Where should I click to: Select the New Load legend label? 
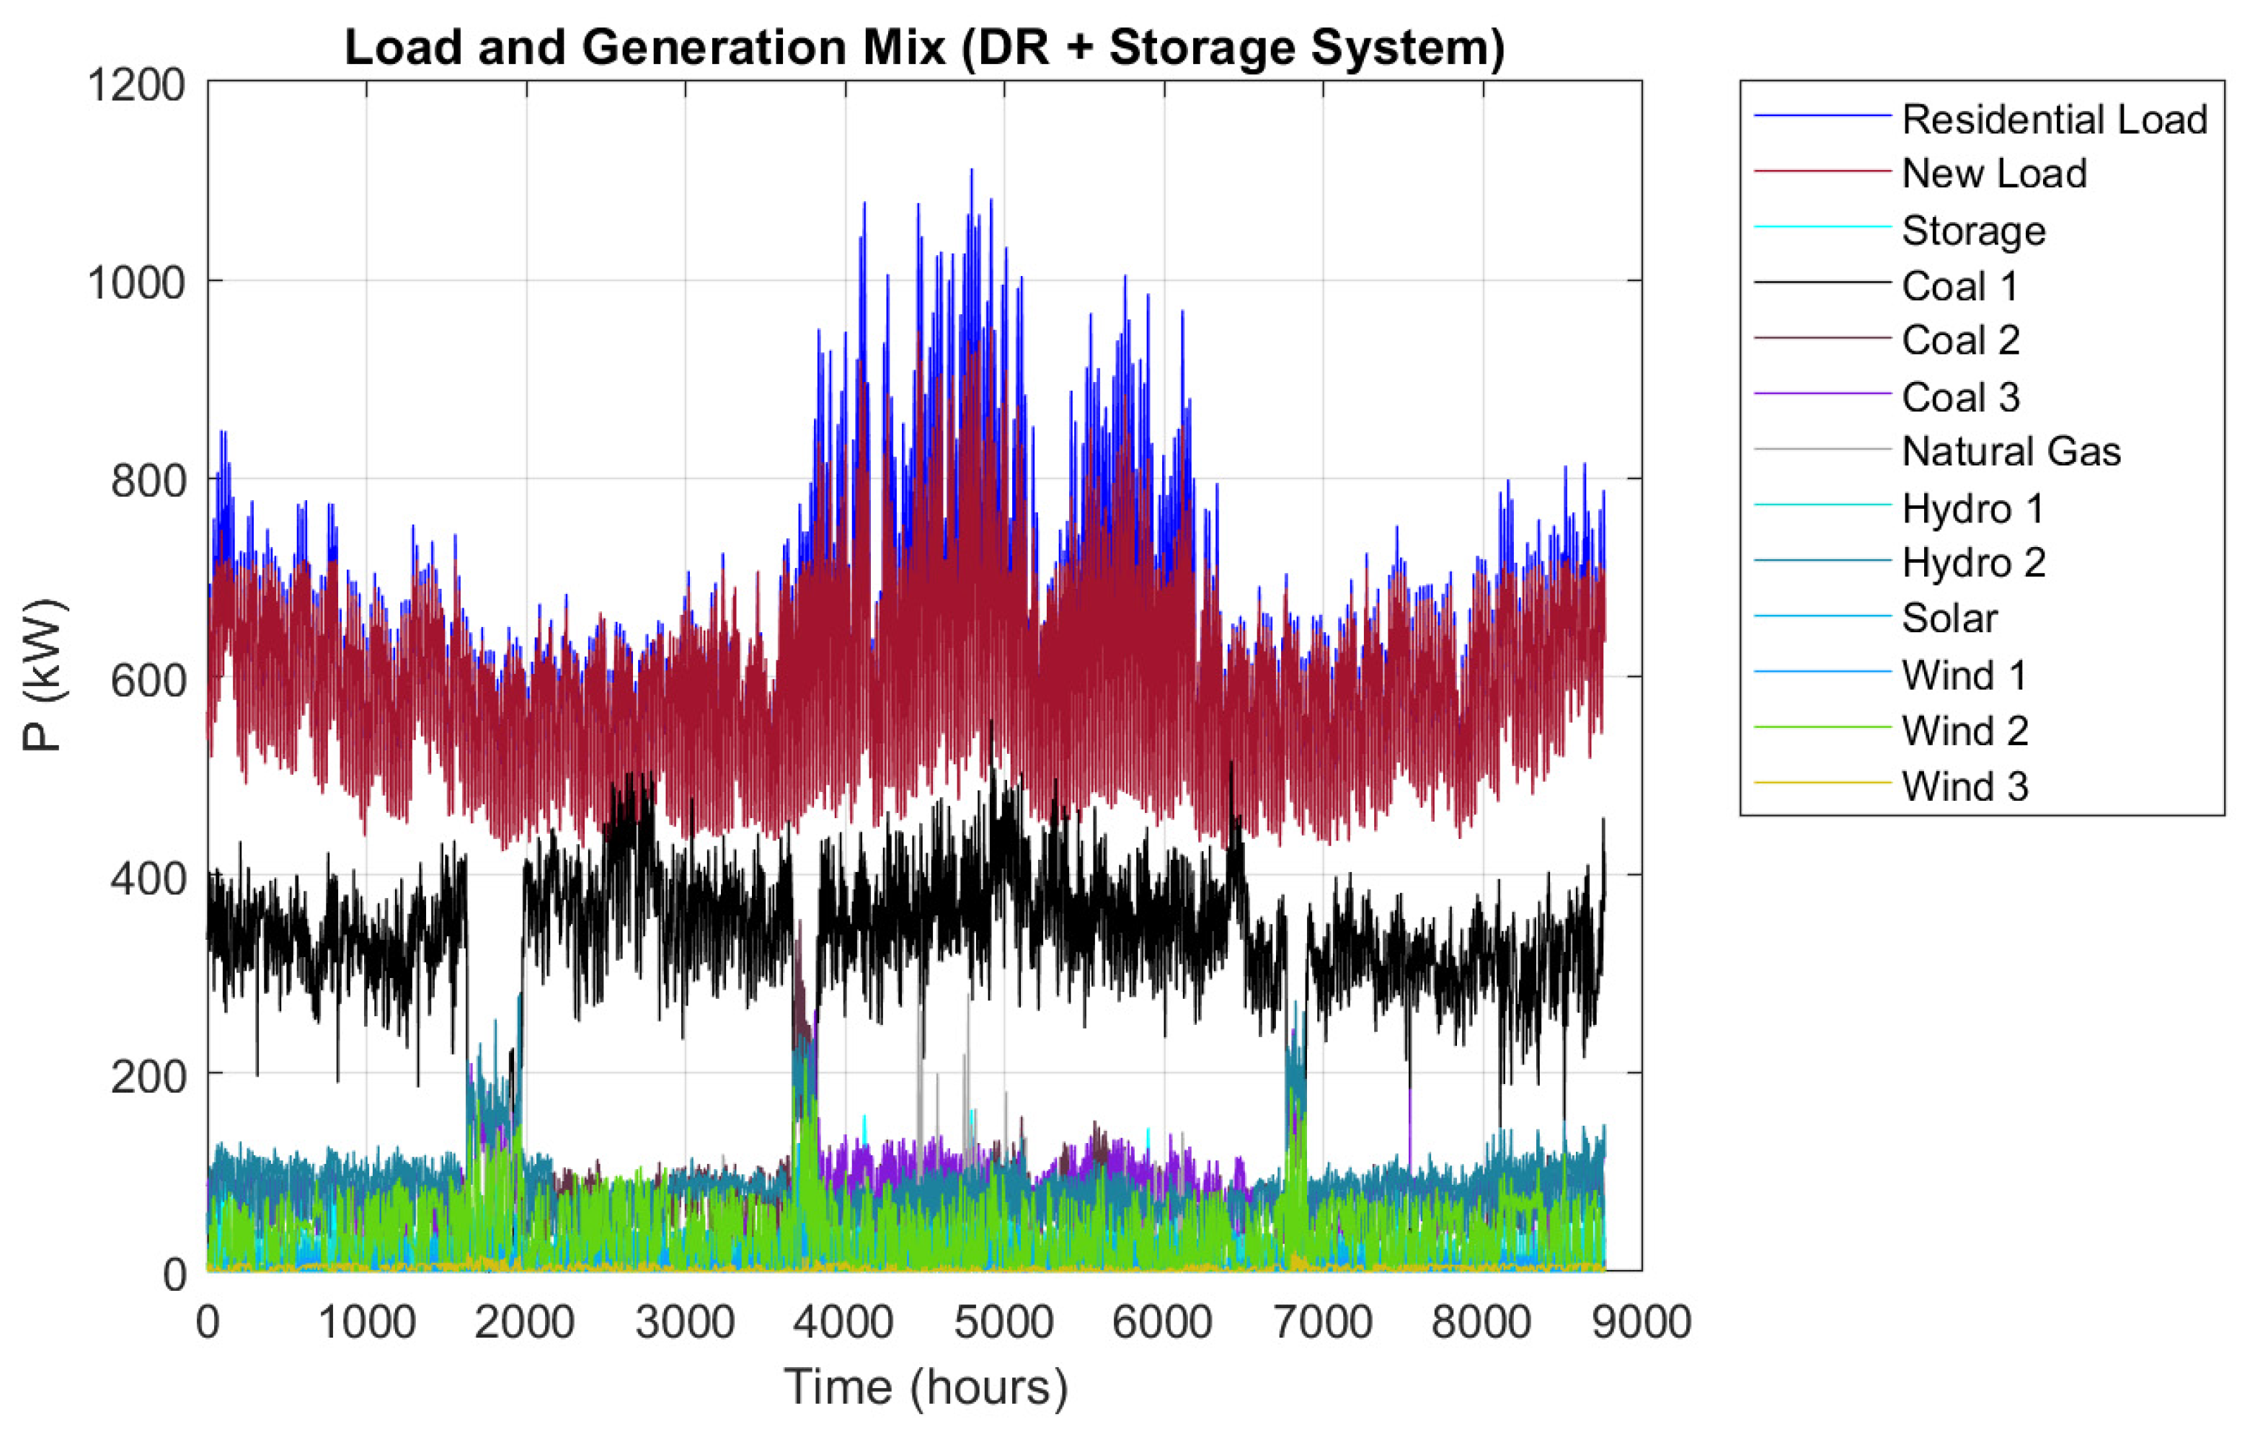pyautogui.click(x=1994, y=174)
